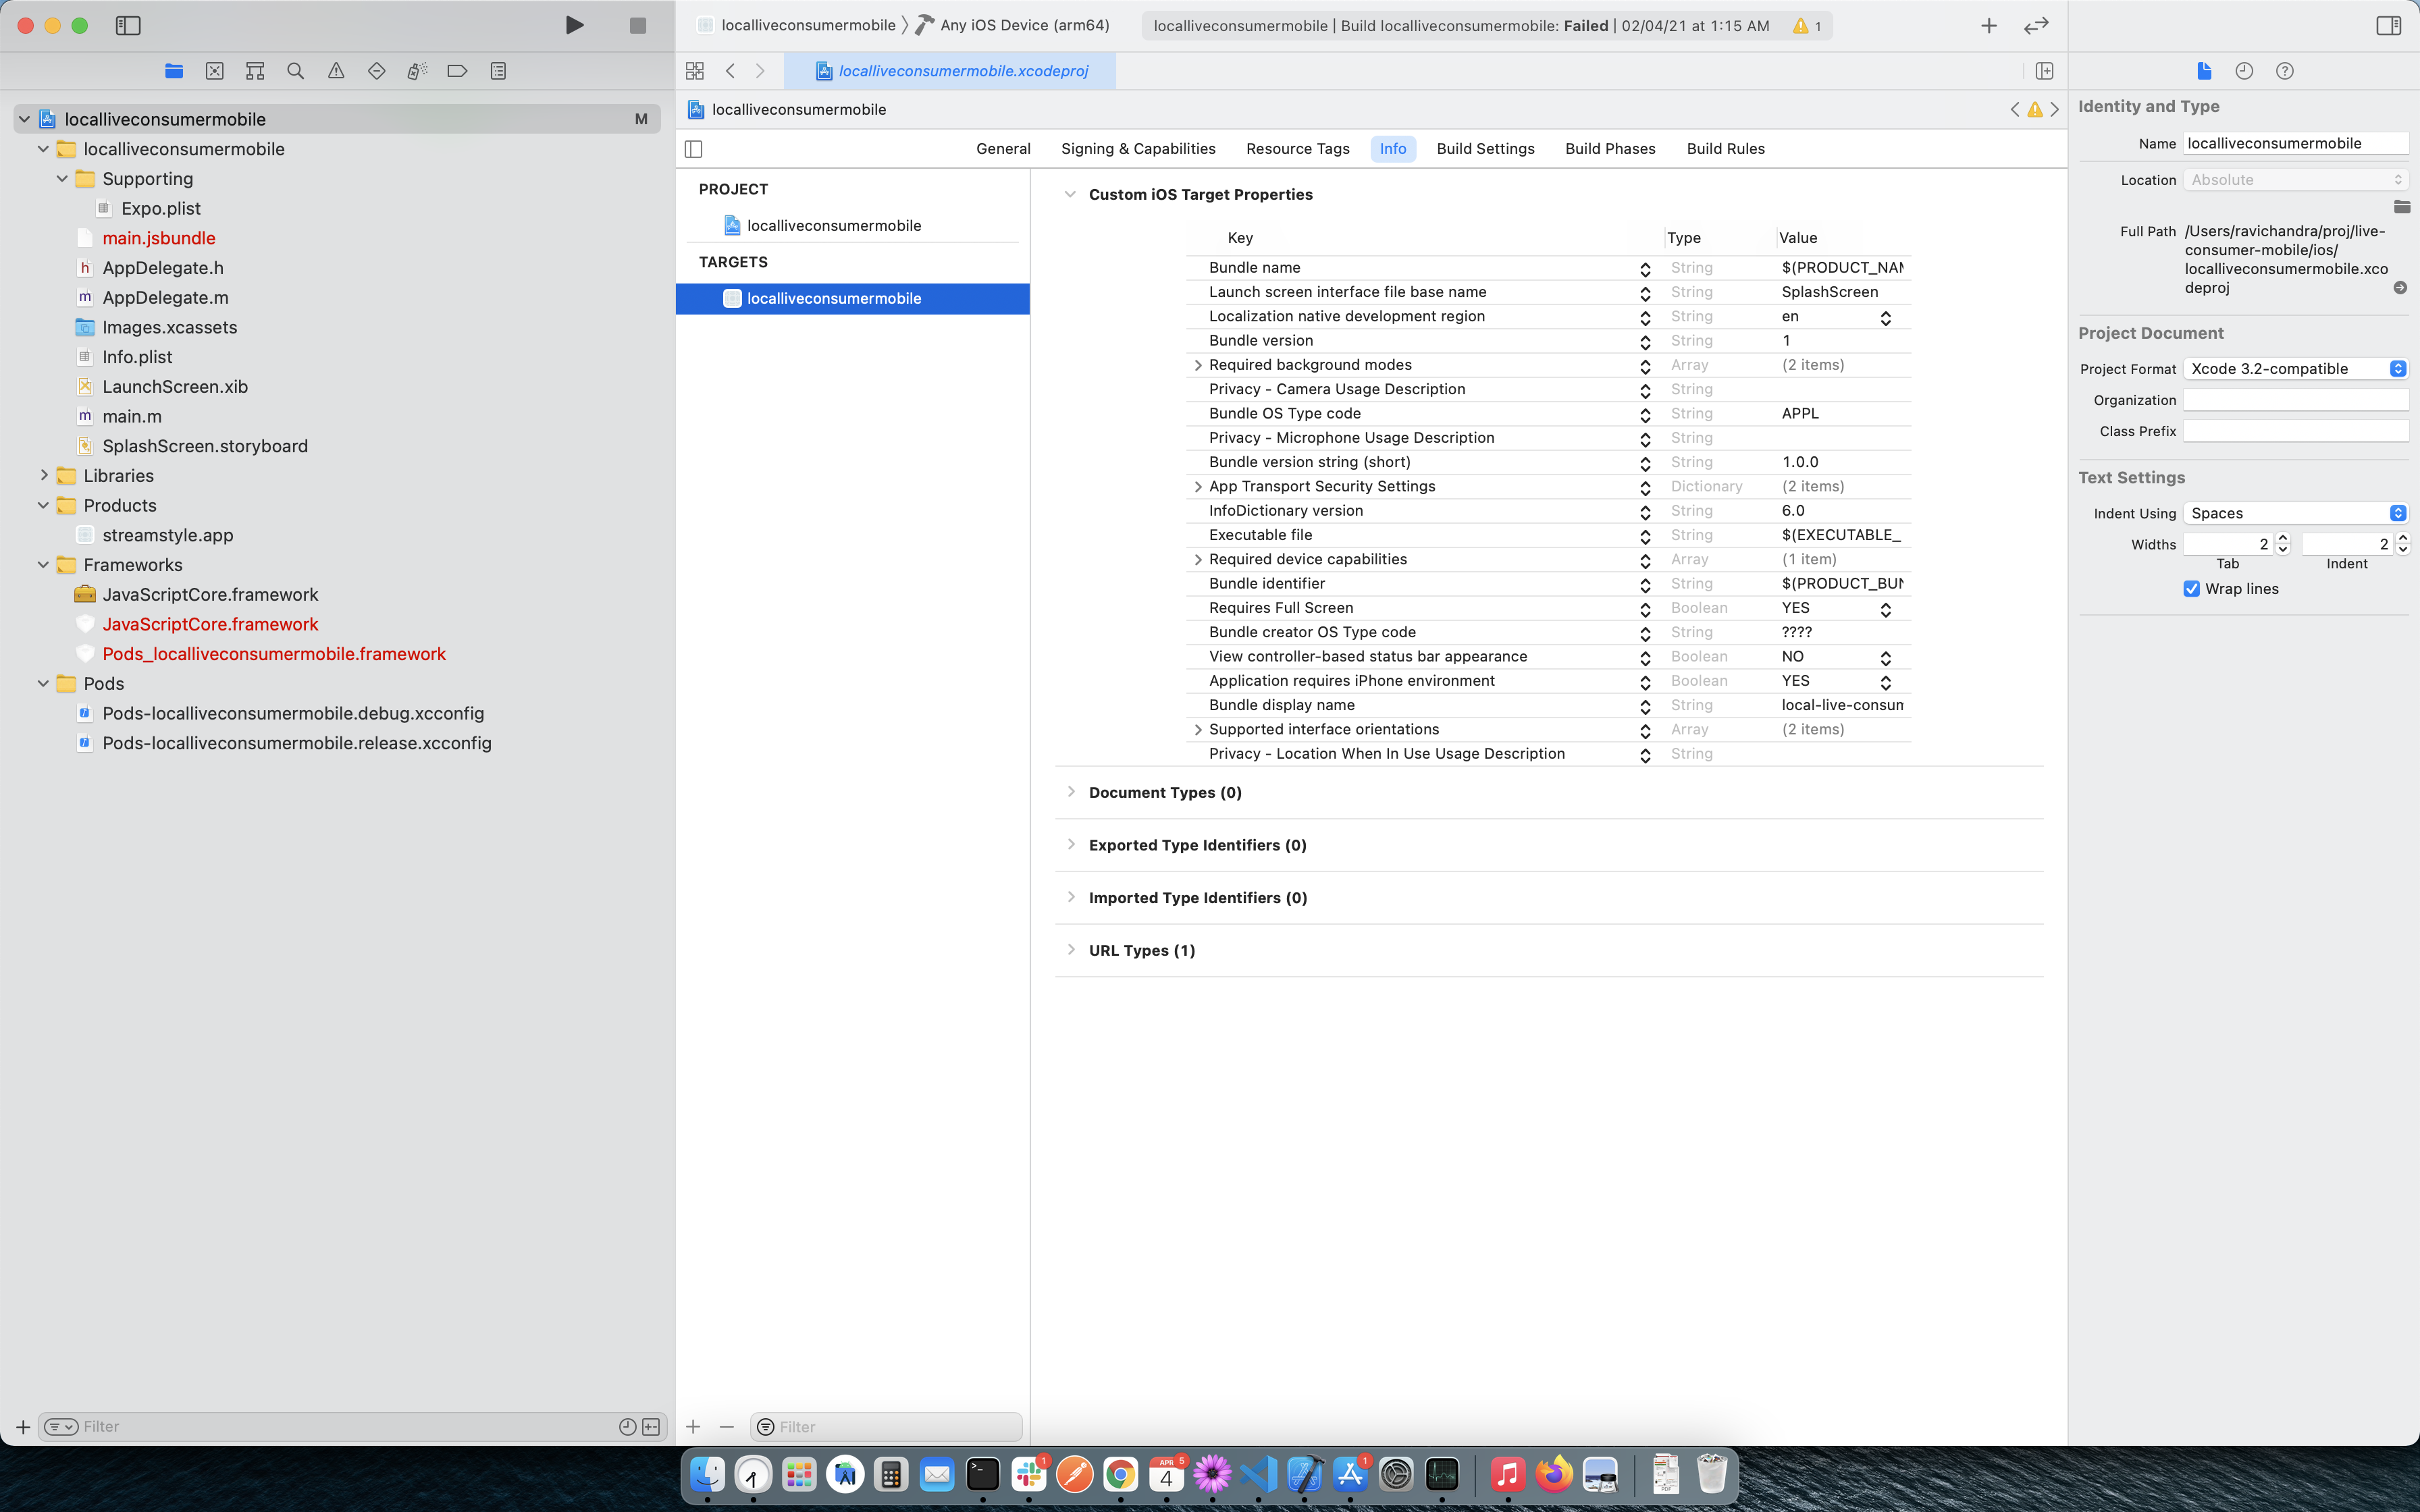Adjust the Tab width stepper
Image resolution: width=2420 pixels, height=1512 pixels.
coord(2283,544)
